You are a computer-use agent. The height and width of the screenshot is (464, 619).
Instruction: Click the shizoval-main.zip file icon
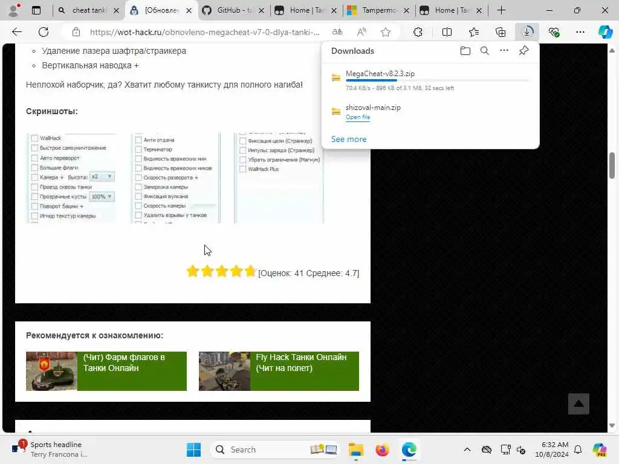(336, 112)
